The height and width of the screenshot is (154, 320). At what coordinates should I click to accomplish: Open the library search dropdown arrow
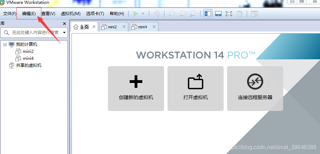tap(64, 33)
